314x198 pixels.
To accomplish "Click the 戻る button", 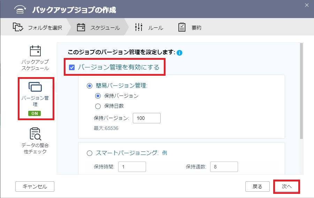I will pyautogui.click(x=257, y=187).
